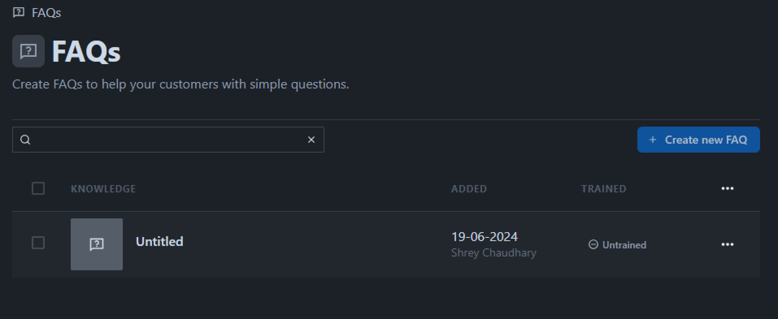Click the large FAQs page header icon

(x=28, y=51)
